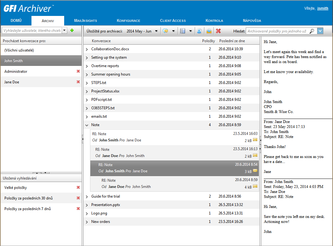Delete the Velké položky saved search
The width and height of the screenshot is (333, 246).
[x=78, y=188]
